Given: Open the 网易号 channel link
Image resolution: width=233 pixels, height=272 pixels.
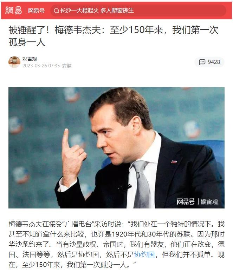Looking at the screenshot, I should pyautogui.click(x=37, y=11).
